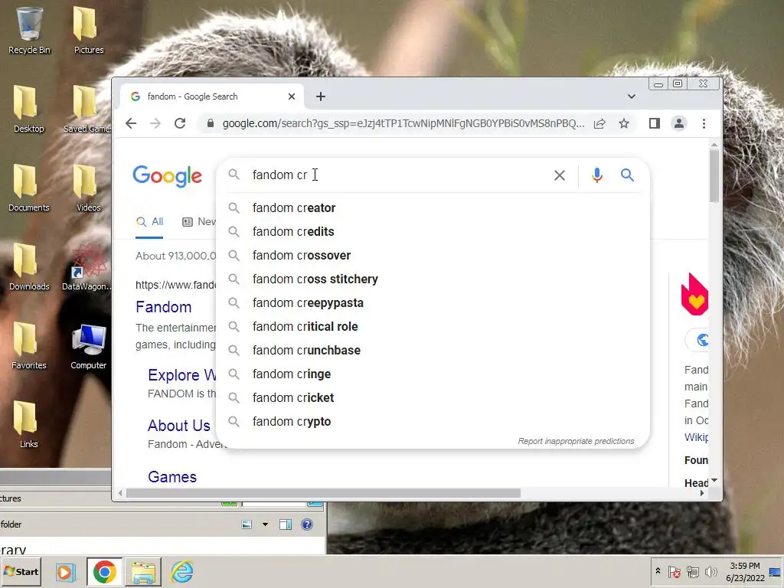Select the Pictures desktop folder
Screen dimensions: 784x588
tap(89, 30)
